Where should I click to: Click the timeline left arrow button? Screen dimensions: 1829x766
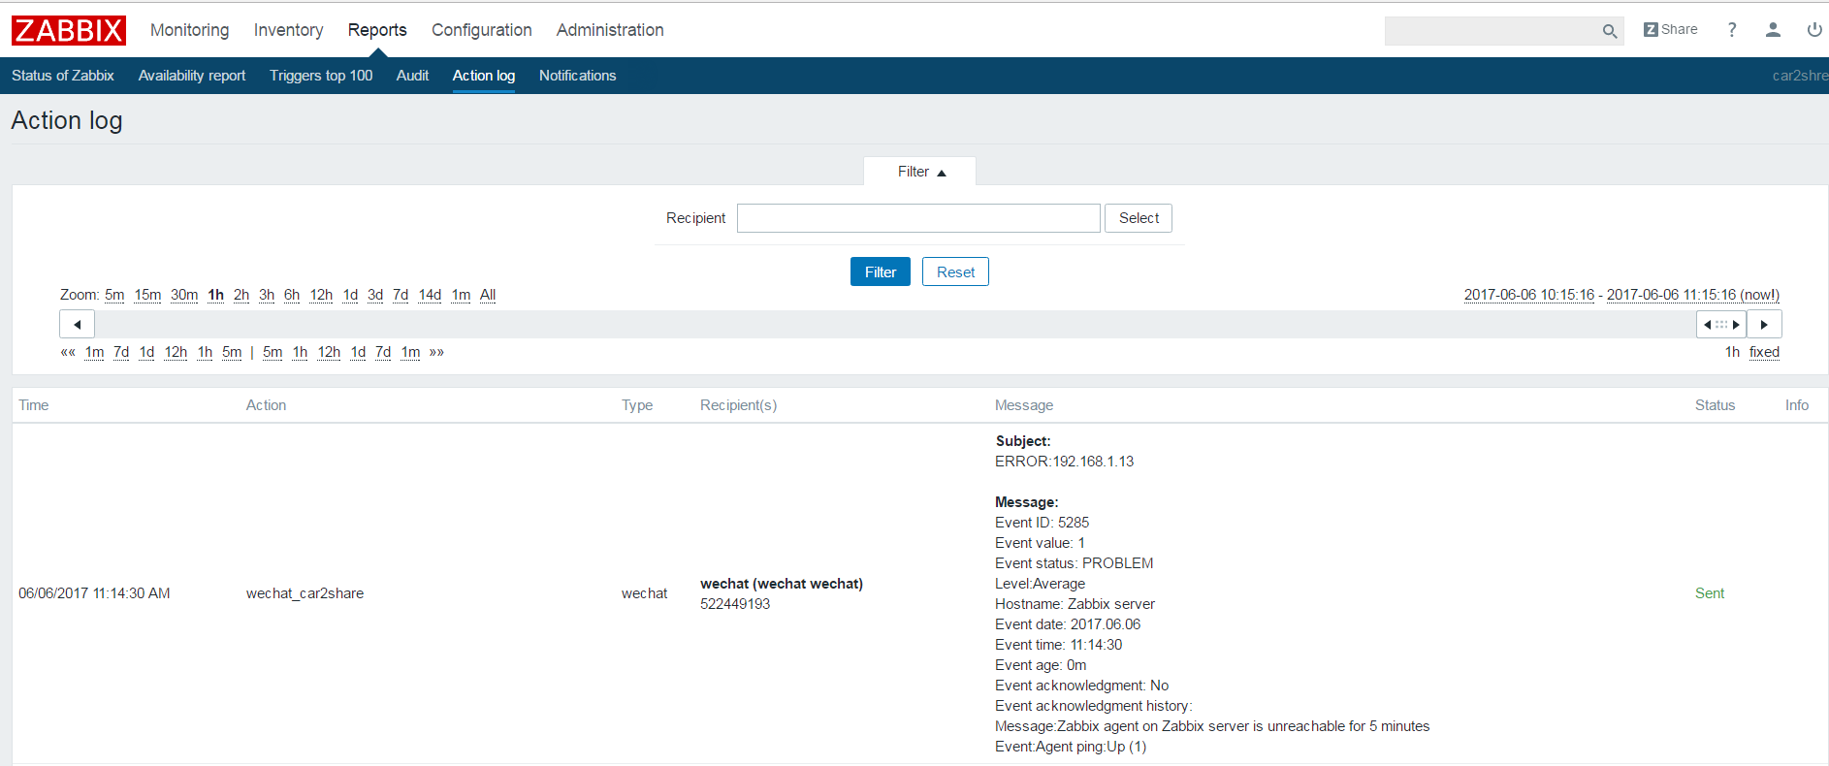(x=77, y=324)
